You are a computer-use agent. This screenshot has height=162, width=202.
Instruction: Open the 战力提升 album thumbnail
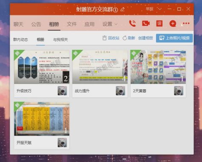coord(100,67)
